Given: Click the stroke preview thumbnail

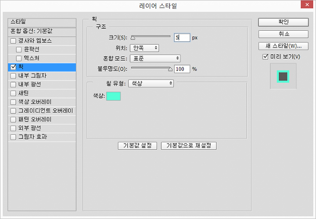Looking at the screenshot, I should pos(283,76).
